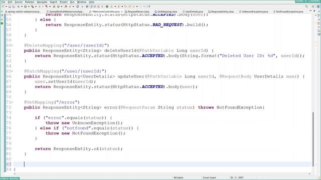Switch to SpringRestfulWebservicesApp... tab

tap(65, 11)
